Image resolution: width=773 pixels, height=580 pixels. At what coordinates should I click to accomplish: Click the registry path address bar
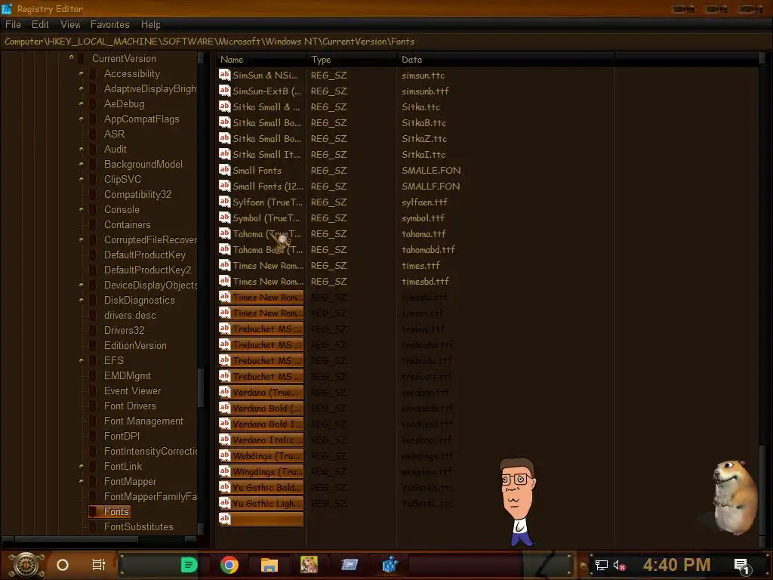386,42
